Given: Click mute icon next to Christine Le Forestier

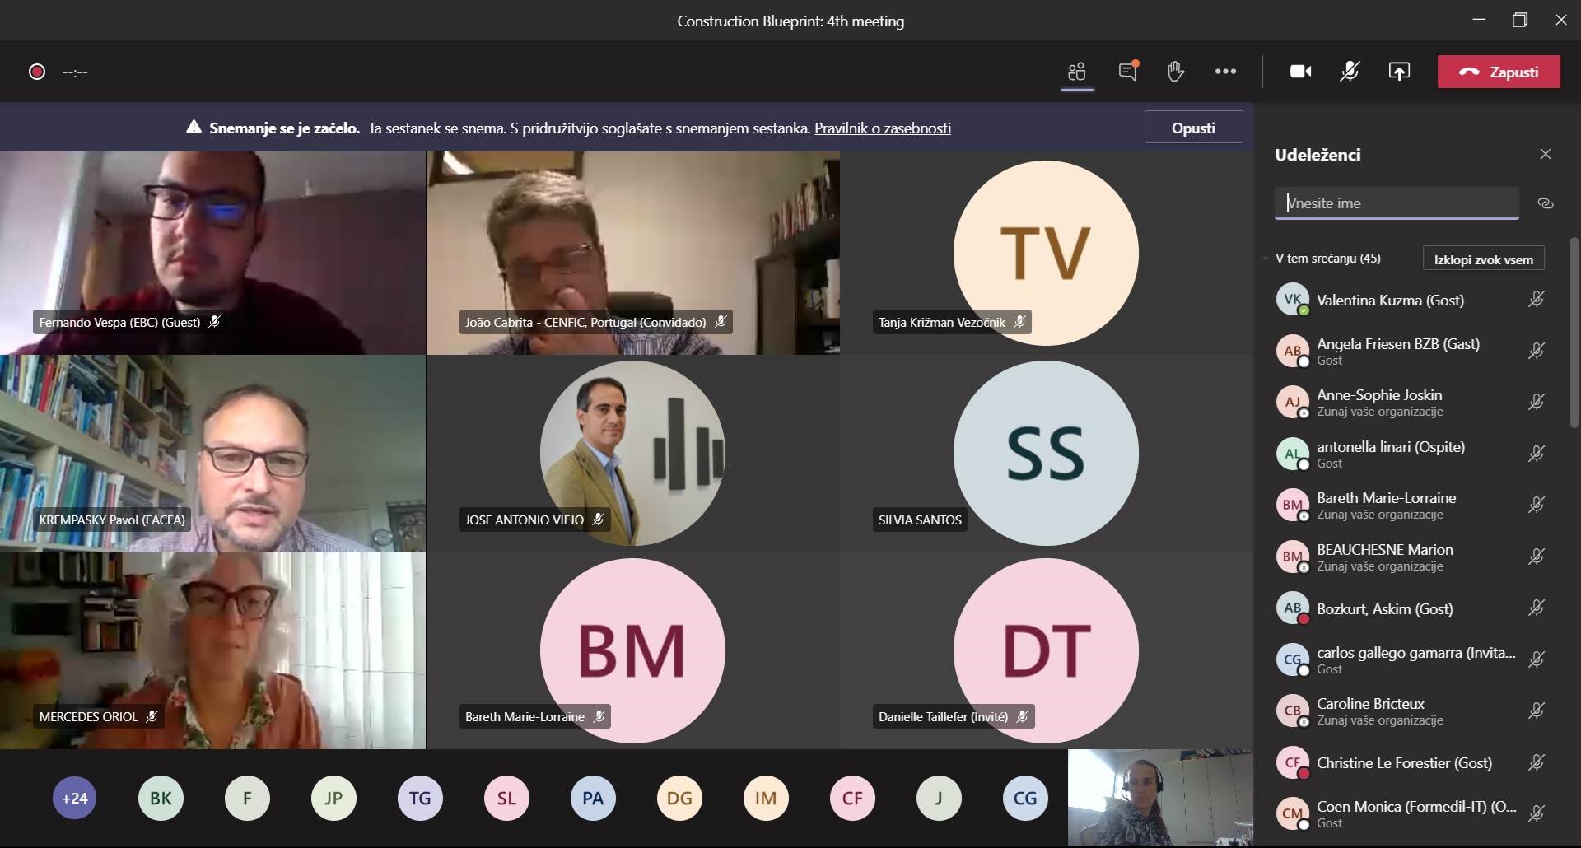Looking at the screenshot, I should 1537,762.
